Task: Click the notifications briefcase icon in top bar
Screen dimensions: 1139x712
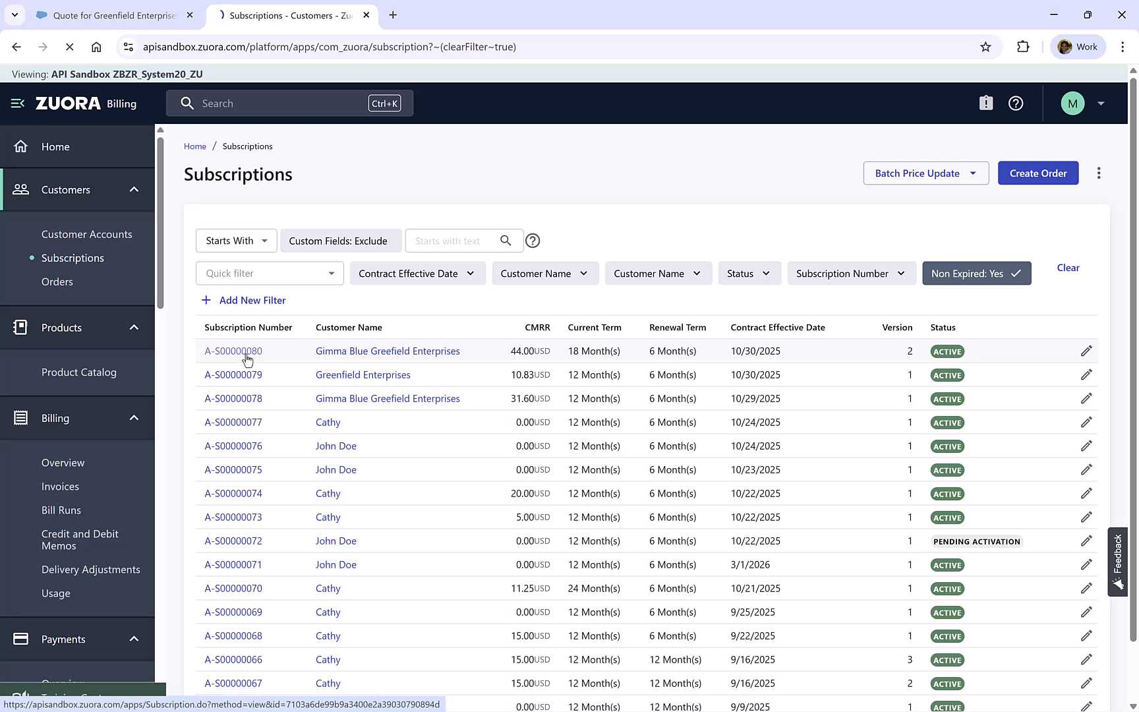Action: click(985, 103)
